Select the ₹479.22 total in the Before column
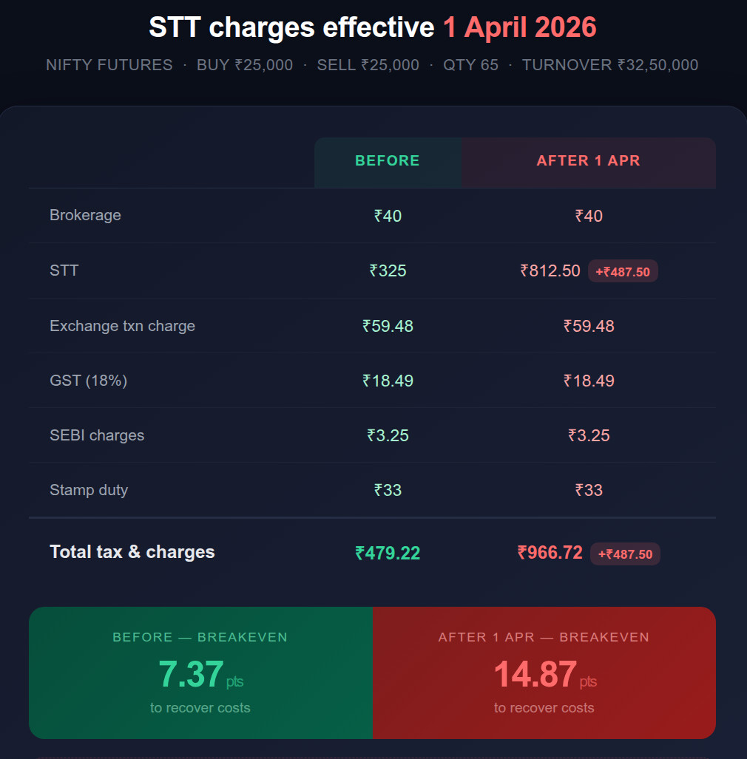747x759 pixels. coord(388,553)
